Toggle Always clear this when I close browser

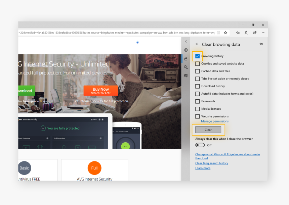coord(200,145)
